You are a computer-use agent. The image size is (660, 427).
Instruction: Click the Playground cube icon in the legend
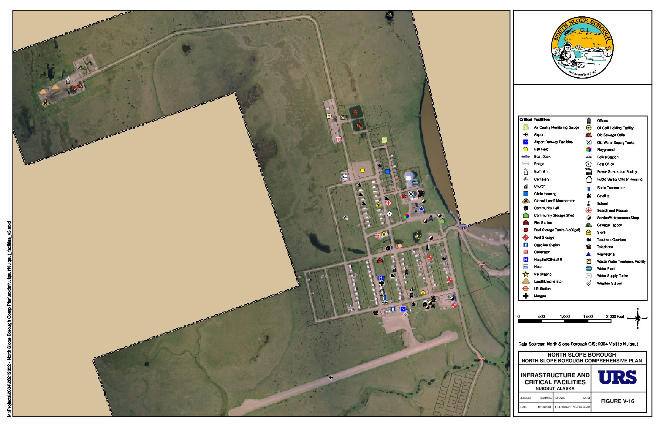coord(588,150)
